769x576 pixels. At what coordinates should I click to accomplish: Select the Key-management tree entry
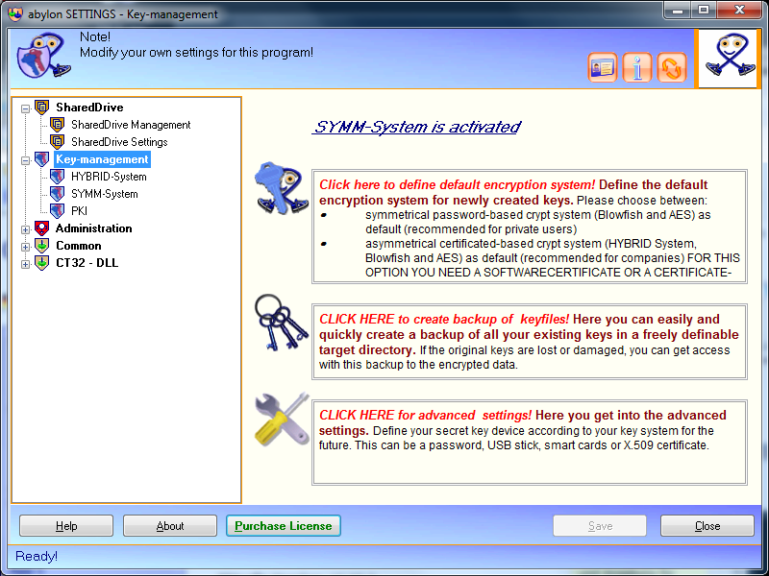point(102,159)
